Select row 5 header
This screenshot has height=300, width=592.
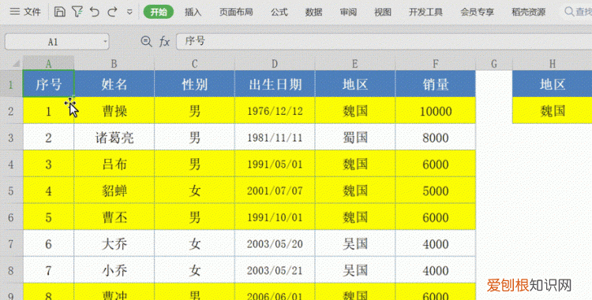[11, 191]
